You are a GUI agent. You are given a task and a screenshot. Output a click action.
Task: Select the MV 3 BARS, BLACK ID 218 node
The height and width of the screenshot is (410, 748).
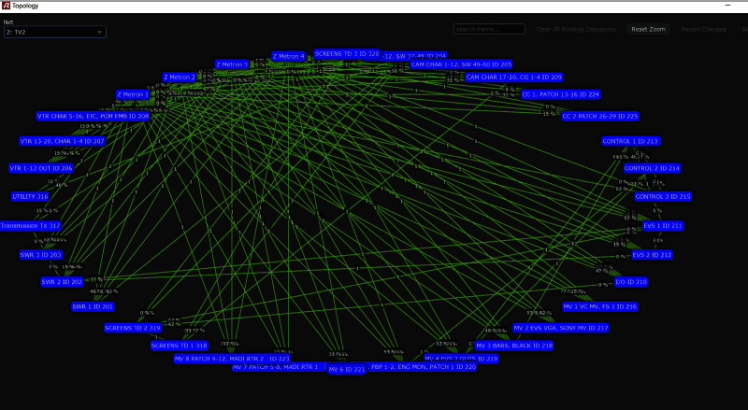tap(514, 346)
